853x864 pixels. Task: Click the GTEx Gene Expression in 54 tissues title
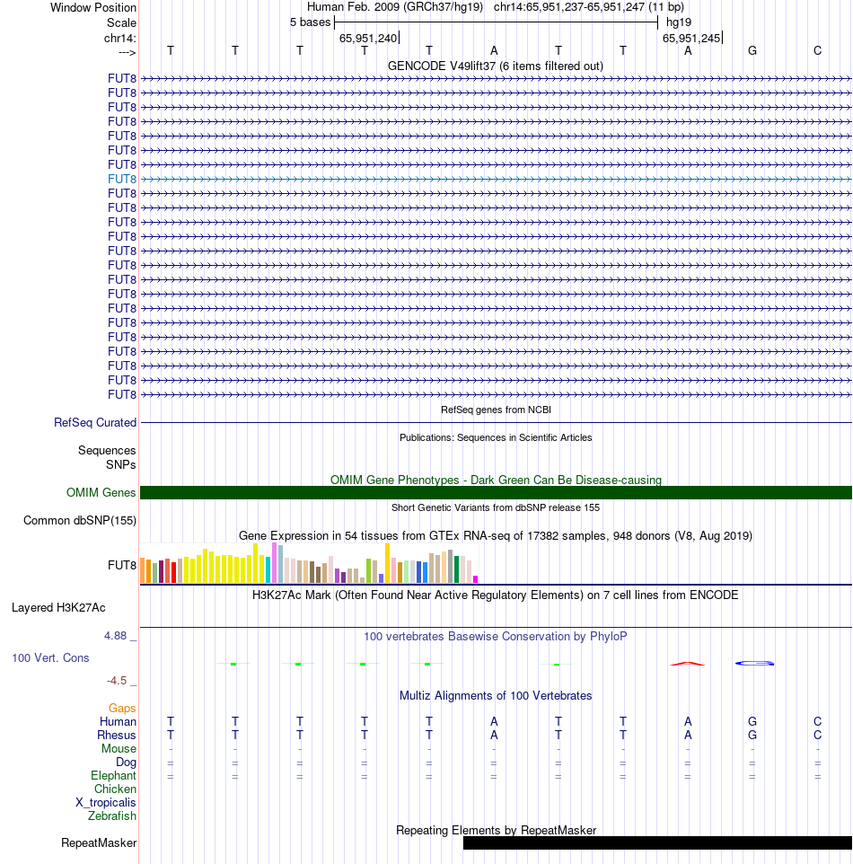496,535
